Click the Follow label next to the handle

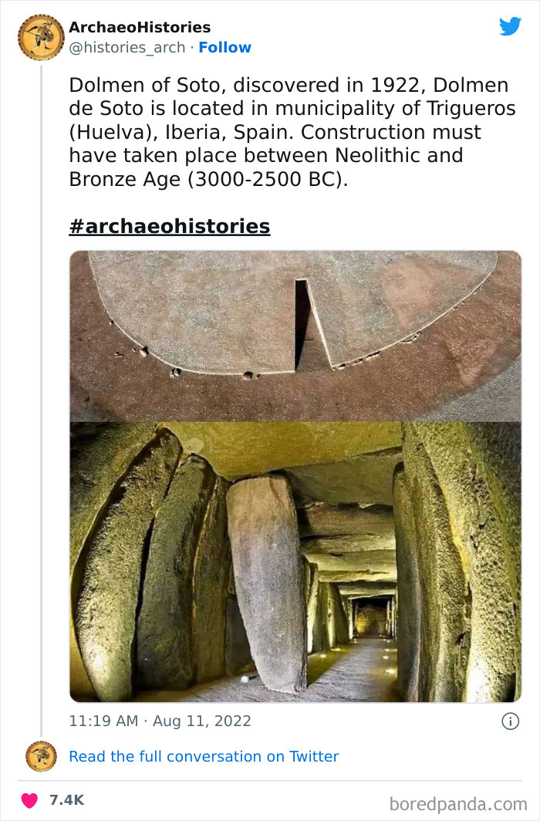(x=225, y=47)
